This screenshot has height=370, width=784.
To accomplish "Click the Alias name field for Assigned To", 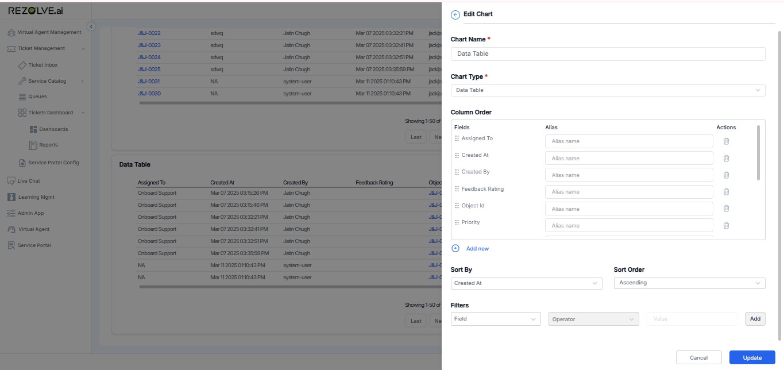I will pos(629,141).
